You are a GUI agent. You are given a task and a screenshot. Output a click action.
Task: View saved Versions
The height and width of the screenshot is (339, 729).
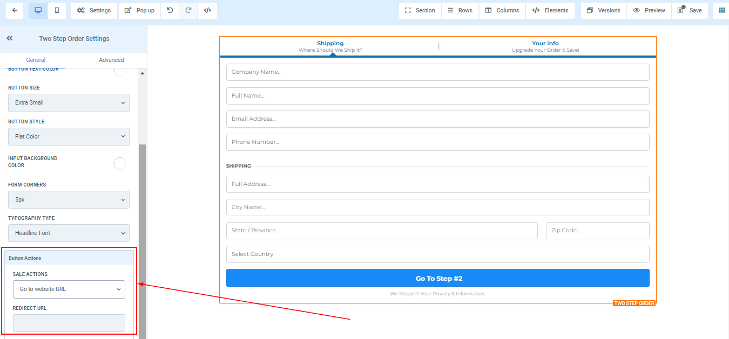pos(604,10)
